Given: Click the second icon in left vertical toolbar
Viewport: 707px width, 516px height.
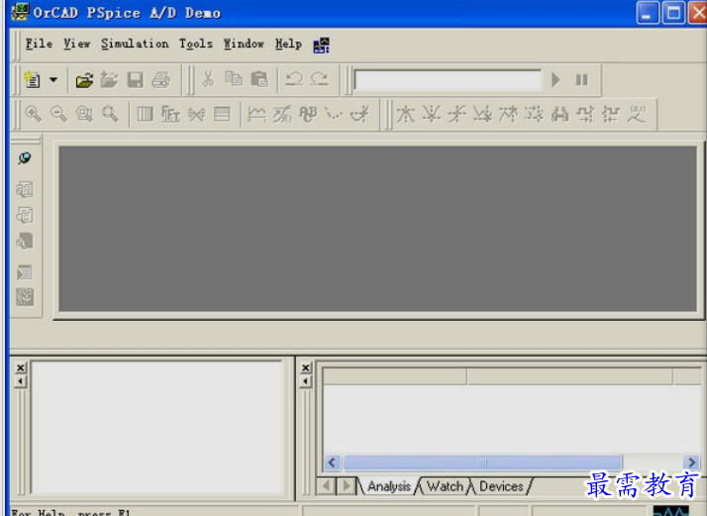Looking at the screenshot, I should coord(25,189).
